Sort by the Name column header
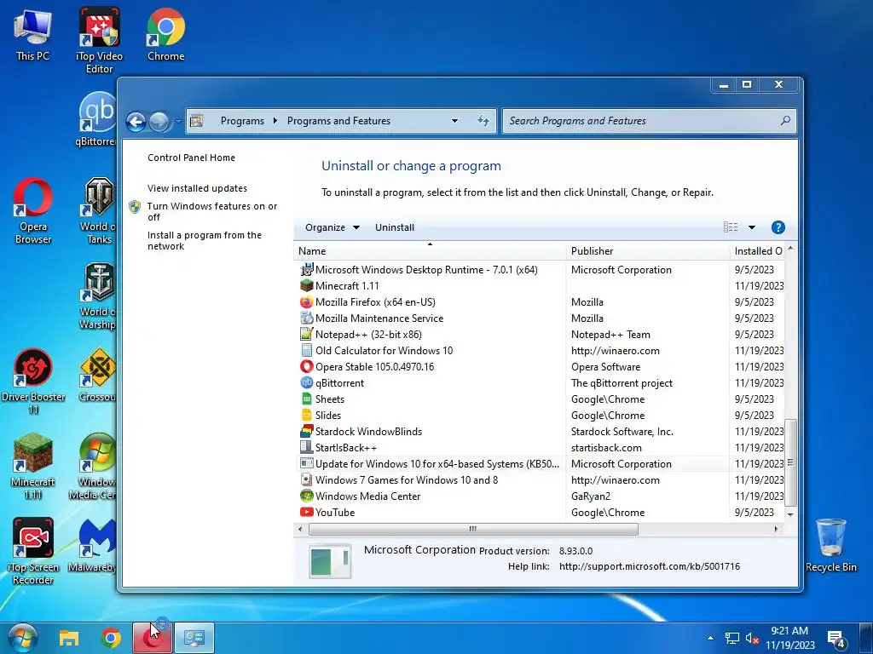This screenshot has width=873, height=654. (x=430, y=251)
